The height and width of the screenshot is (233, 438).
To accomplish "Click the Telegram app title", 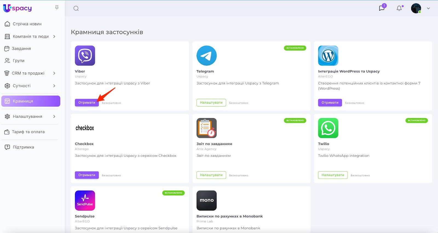I will point(205,71).
